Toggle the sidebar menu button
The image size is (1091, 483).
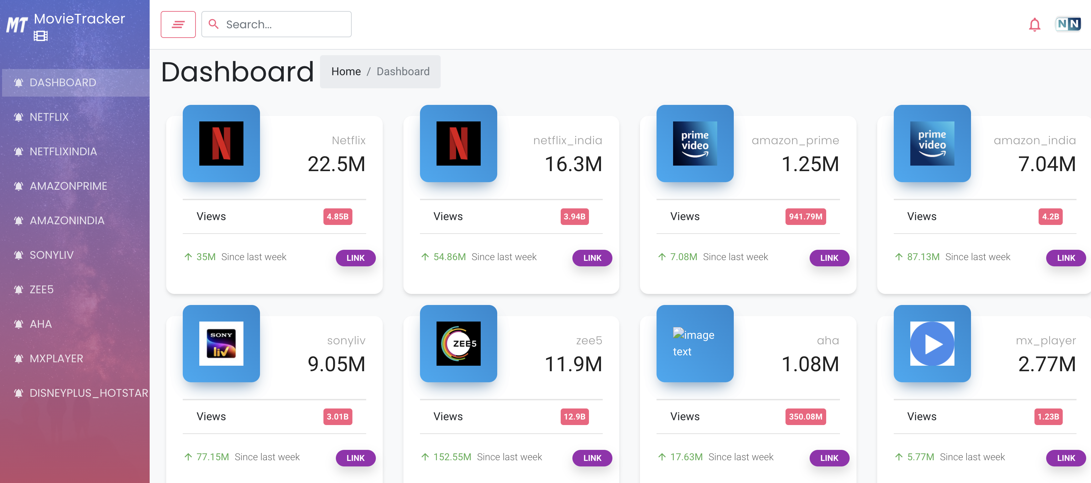(x=178, y=24)
